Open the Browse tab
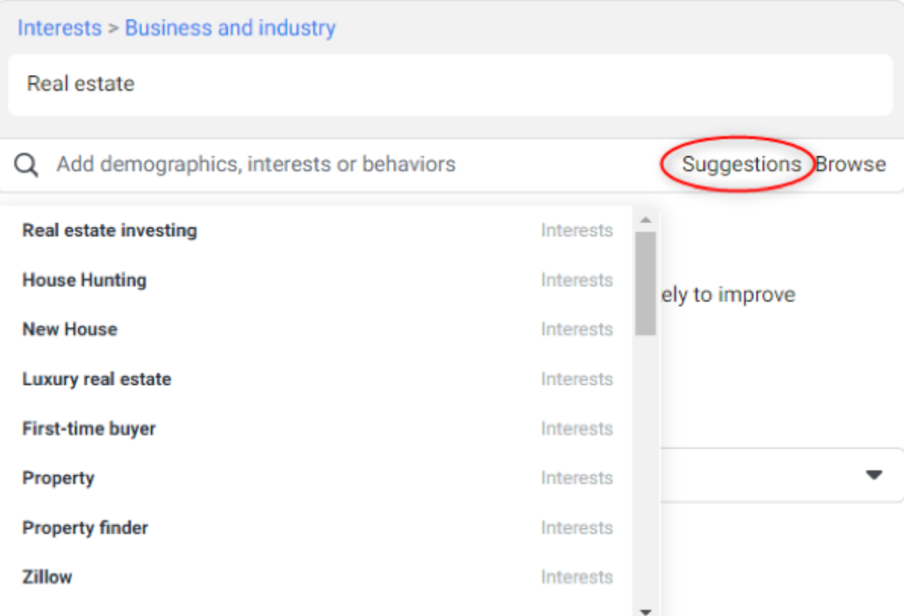This screenshot has height=616, width=904. pos(850,164)
